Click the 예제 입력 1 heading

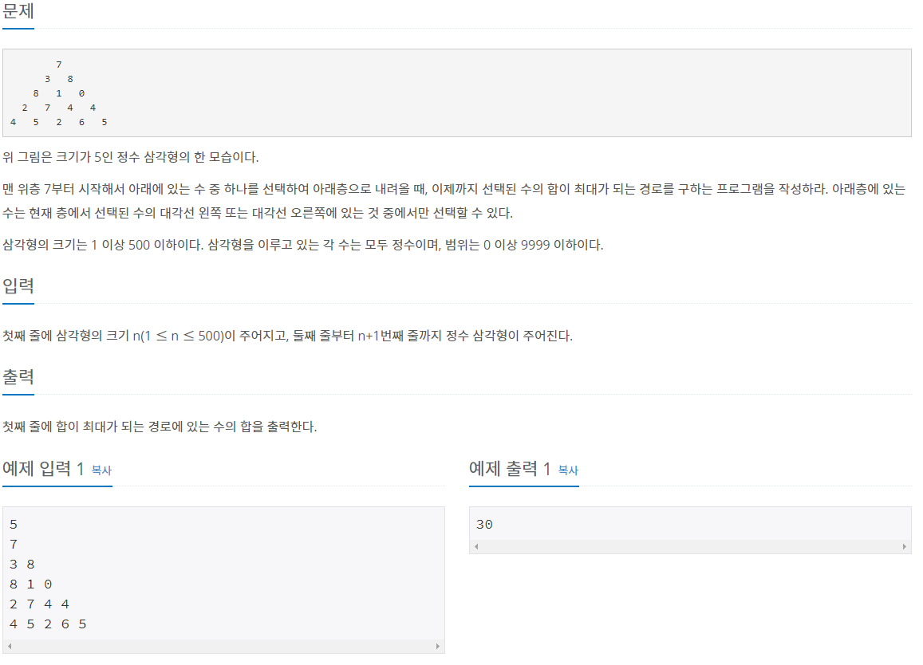[x=43, y=468]
